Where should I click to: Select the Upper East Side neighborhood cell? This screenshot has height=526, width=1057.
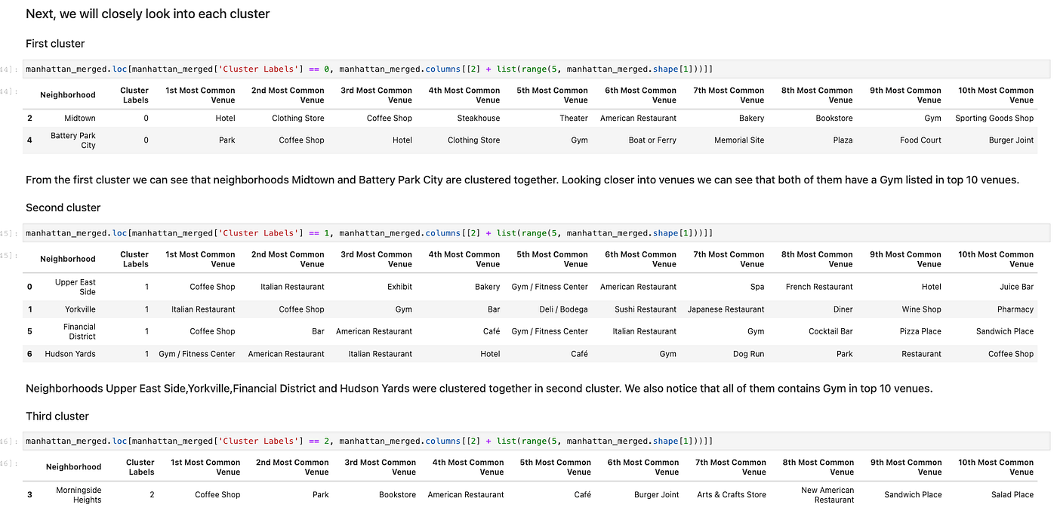(75, 287)
